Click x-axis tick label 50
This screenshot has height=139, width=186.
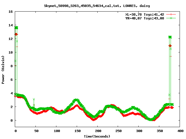(36, 131)
